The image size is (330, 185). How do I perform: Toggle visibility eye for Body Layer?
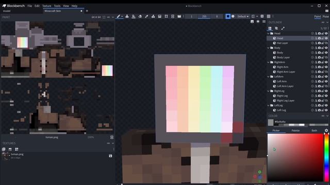point(326,58)
